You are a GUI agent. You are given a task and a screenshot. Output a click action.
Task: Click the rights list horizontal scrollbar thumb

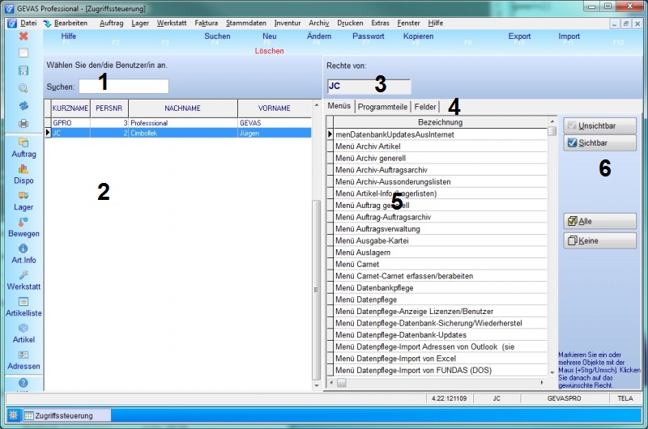[341, 383]
